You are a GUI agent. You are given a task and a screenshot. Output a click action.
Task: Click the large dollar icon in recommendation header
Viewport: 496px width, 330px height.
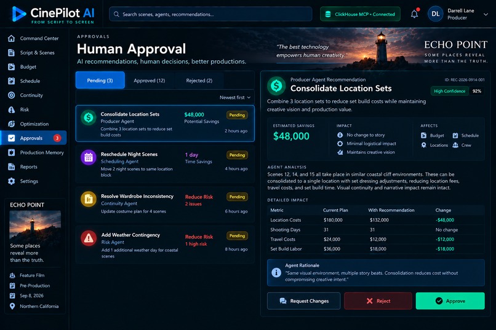coord(276,85)
